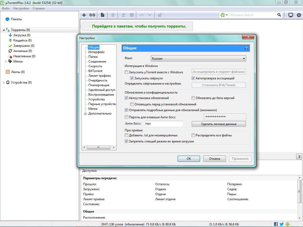Click the Twitter icon in status bar
Screen dimensions: 303x227
pos(281,224)
